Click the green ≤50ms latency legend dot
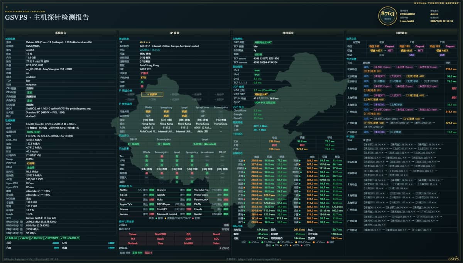Image resolution: width=463 pixels, height=263 pixels. coord(250,242)
